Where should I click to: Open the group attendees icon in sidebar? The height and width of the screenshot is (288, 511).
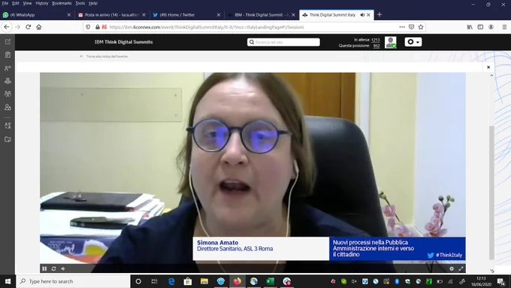click(x=8, y=94)
